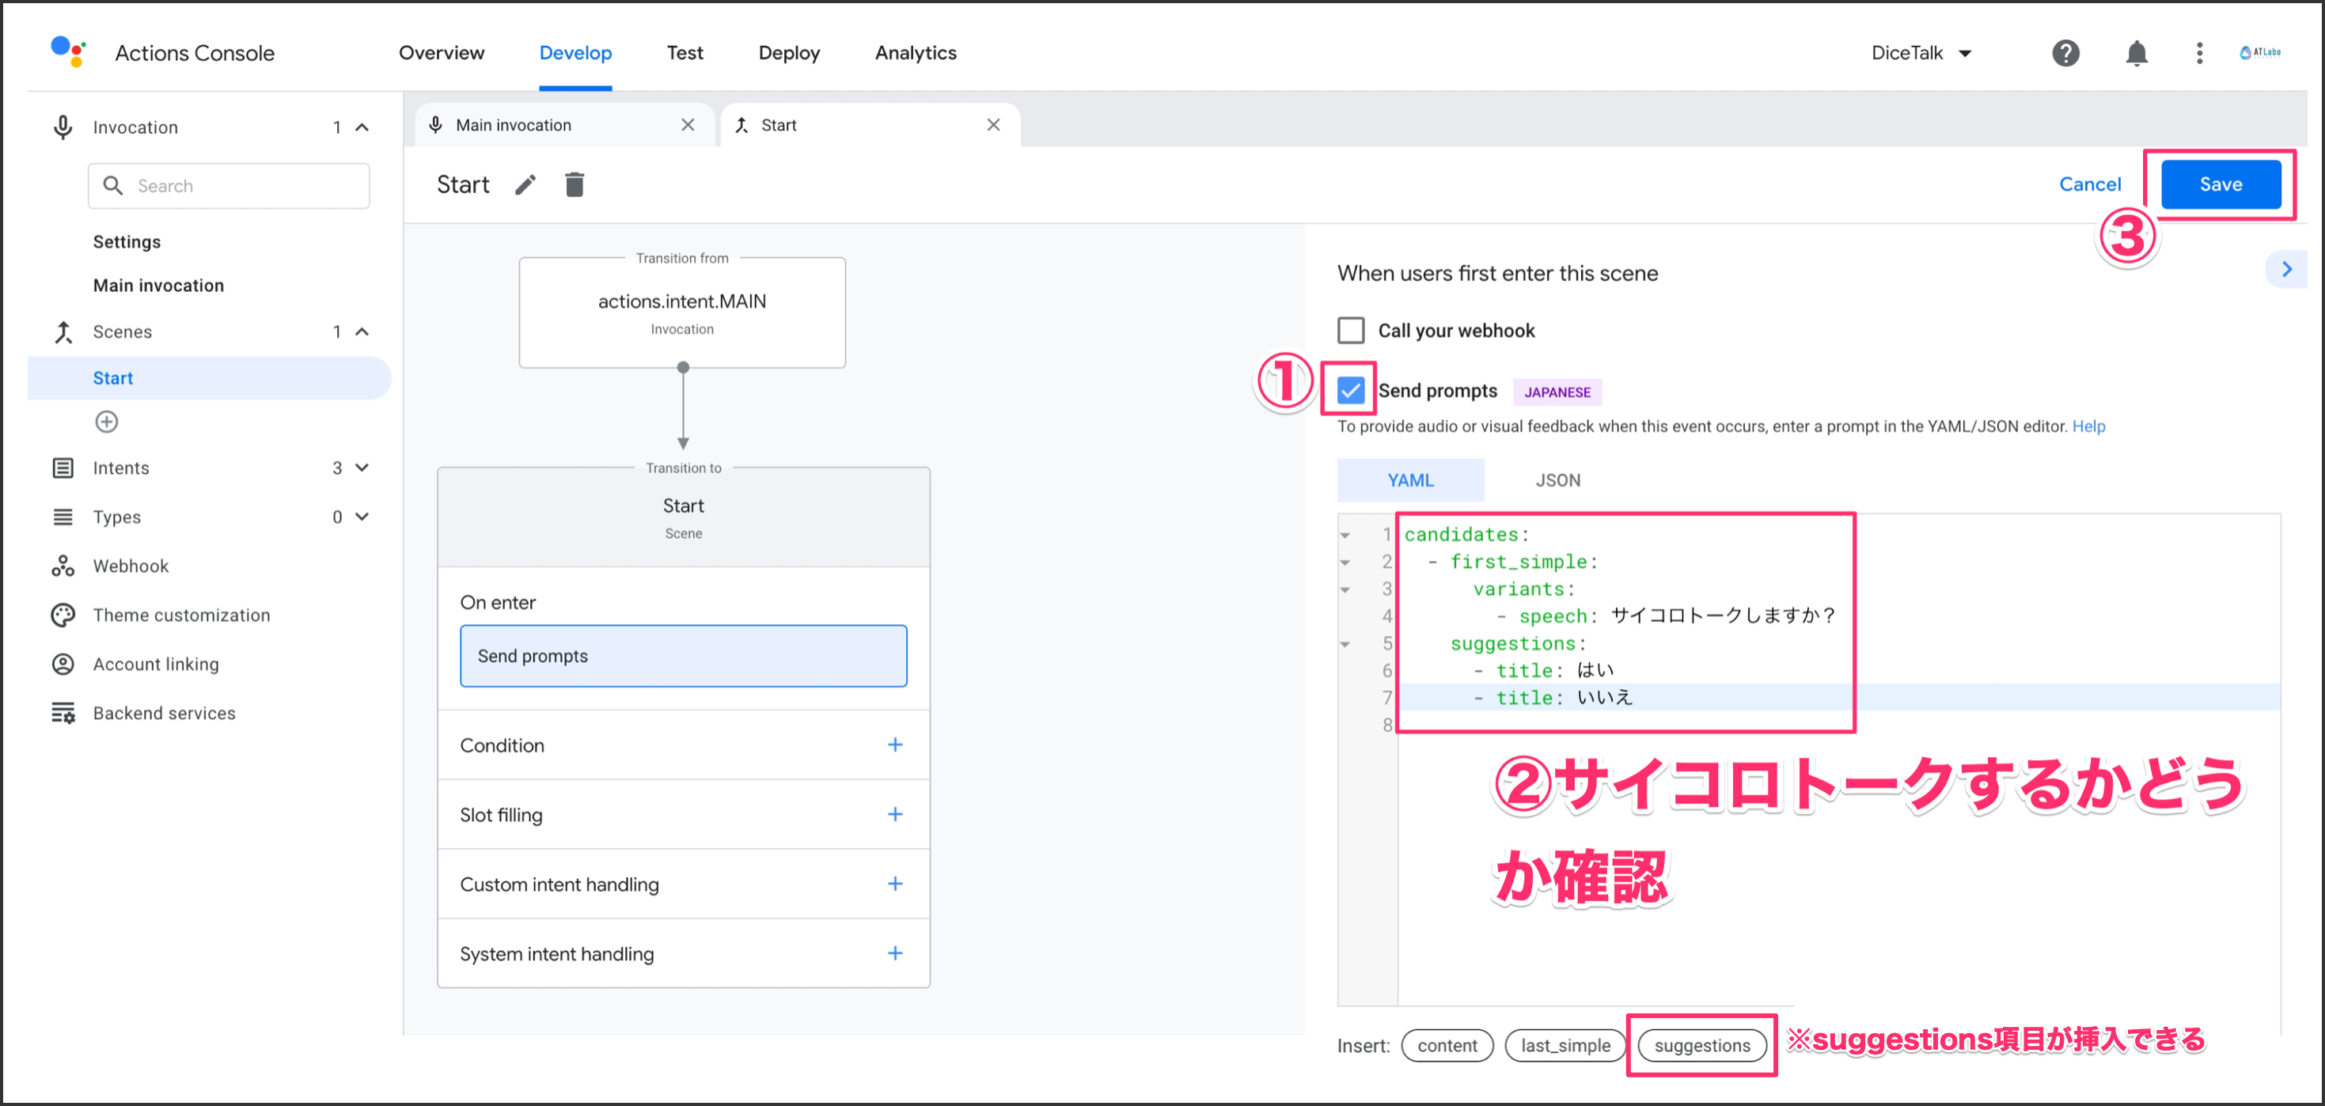This screenshot has width=2325, height=1106.
Task: Open the Deploy tab
Action: click(789, 52)
